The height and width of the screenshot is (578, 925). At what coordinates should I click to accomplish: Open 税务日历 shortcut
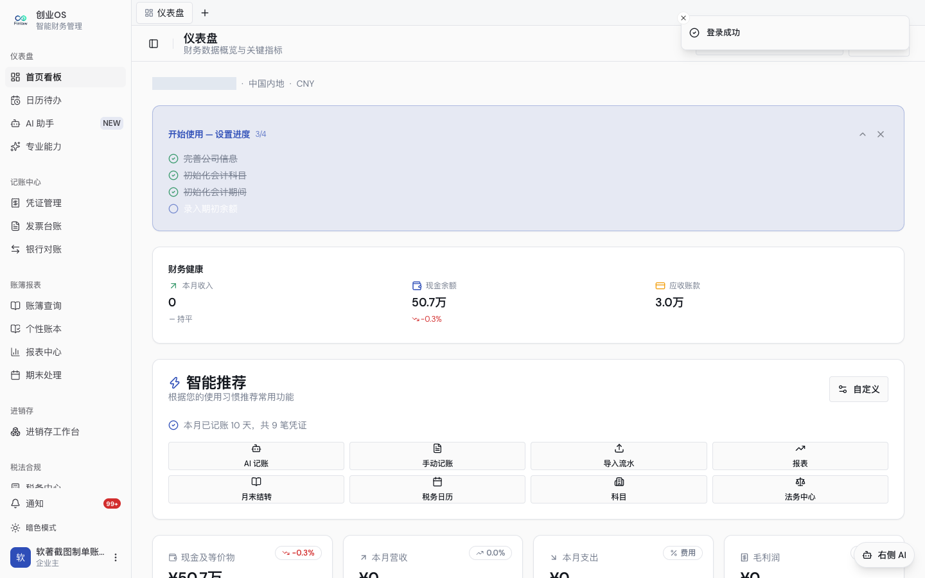(437, 489)
